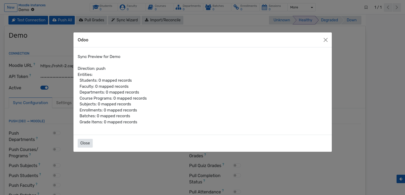This screenshot has width=405, height=195.
Task: Open the Sync Wizard
Action: (124, 20)
